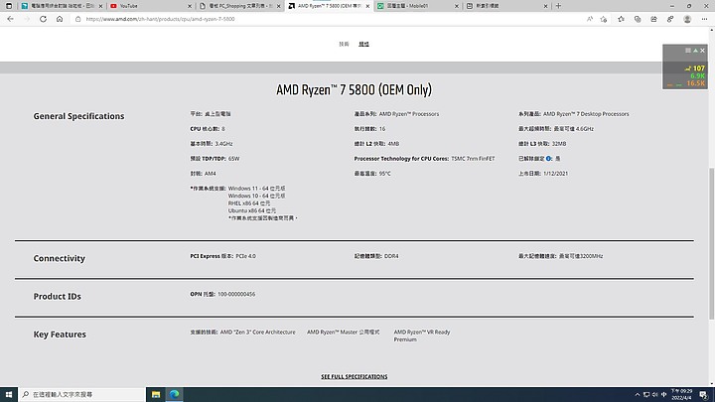This screenshot has height=402, width=715.
Task: Click the address bar URL
Action: pos(160,19)
